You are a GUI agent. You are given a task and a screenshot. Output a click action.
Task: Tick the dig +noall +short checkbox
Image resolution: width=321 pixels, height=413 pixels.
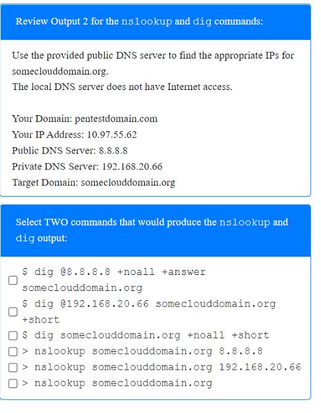13,335
